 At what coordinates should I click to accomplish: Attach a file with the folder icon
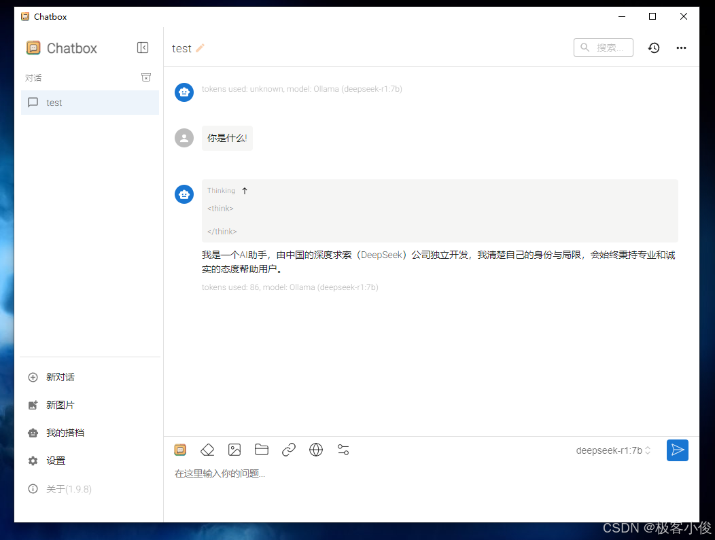click(261, 450)
